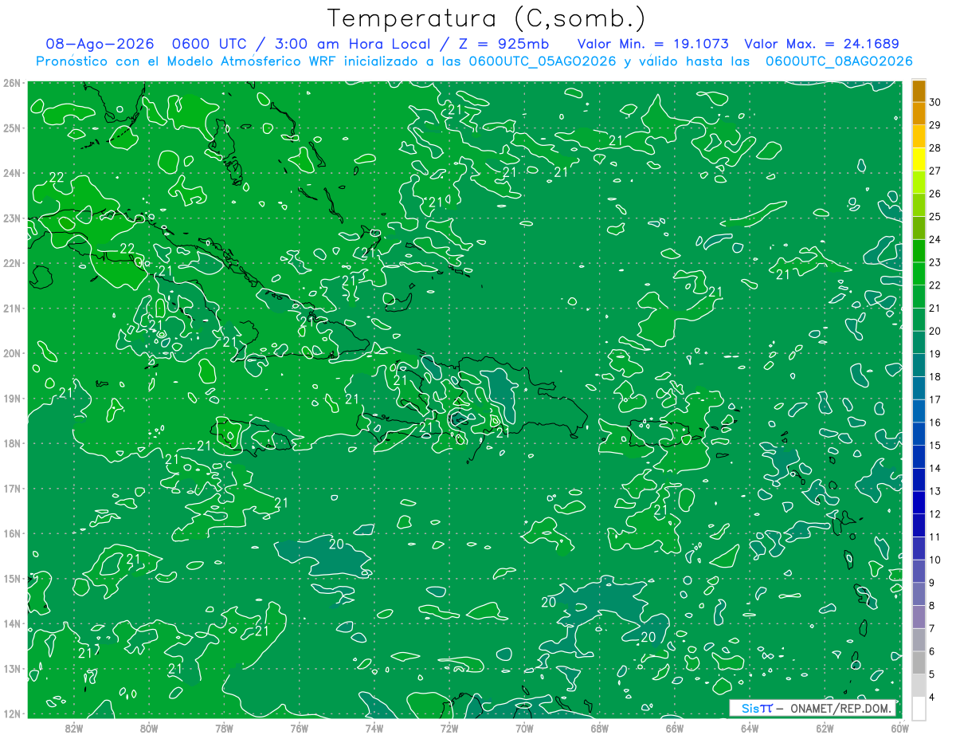Click latitude axis label '12N'

(x=13, y=713)
